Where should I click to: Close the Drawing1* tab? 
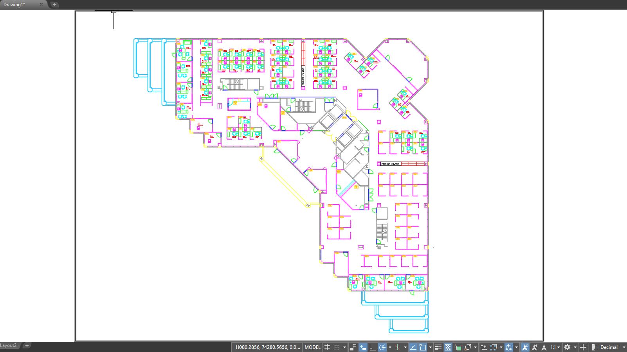coord(41,5)
